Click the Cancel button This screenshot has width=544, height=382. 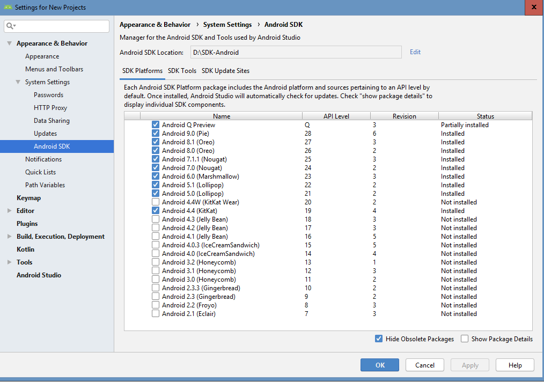(x=425, y=365)
